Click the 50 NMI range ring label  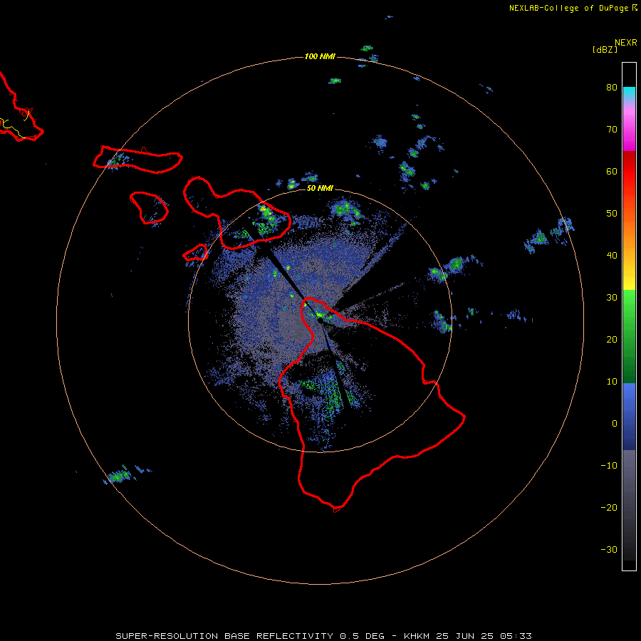(x=320, y=188)
